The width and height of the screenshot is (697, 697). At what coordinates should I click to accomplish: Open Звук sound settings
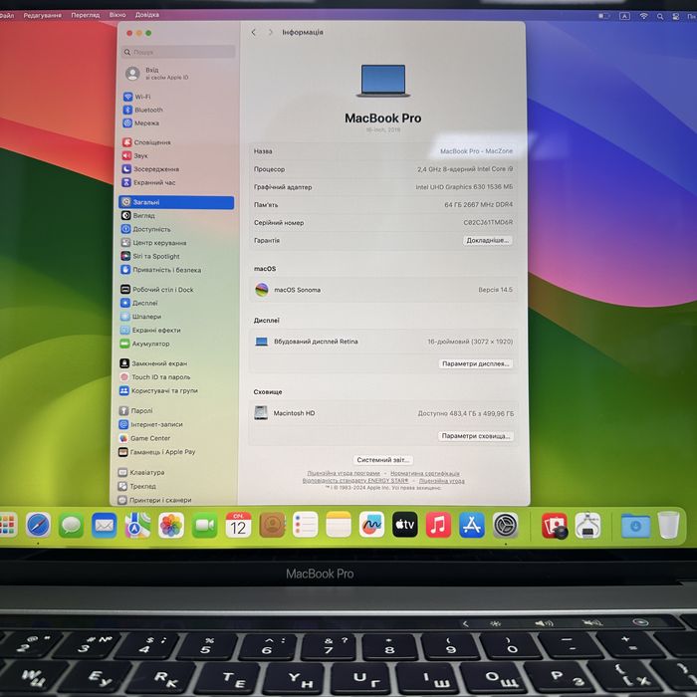135,155
